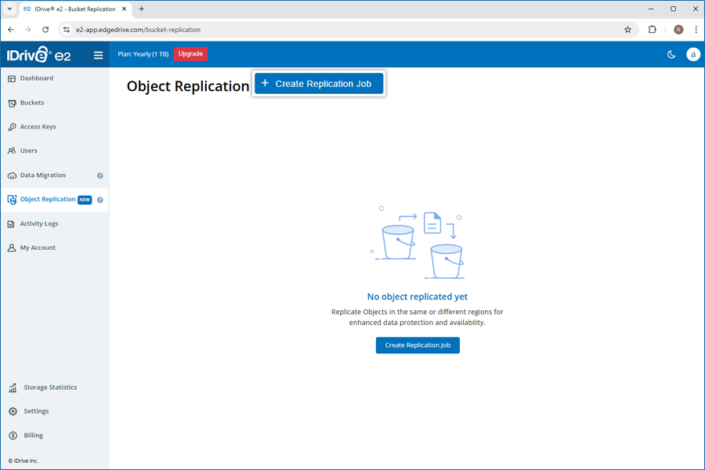Click the Users people icon
Image resolution: width=705 pixels, height=470 pixels.
[12, 150]
